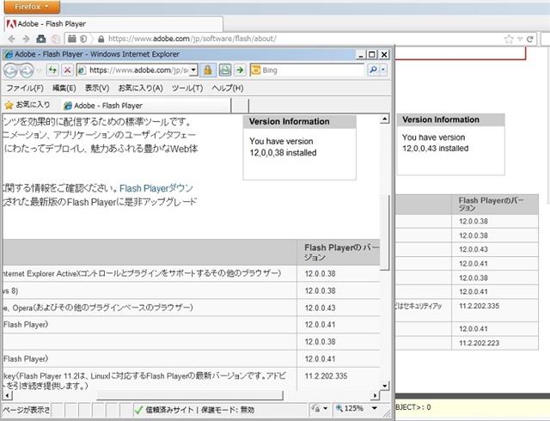The image size is (550, 421).
Task: Go forward in Firefox toolbar
Action: [26, 39]
